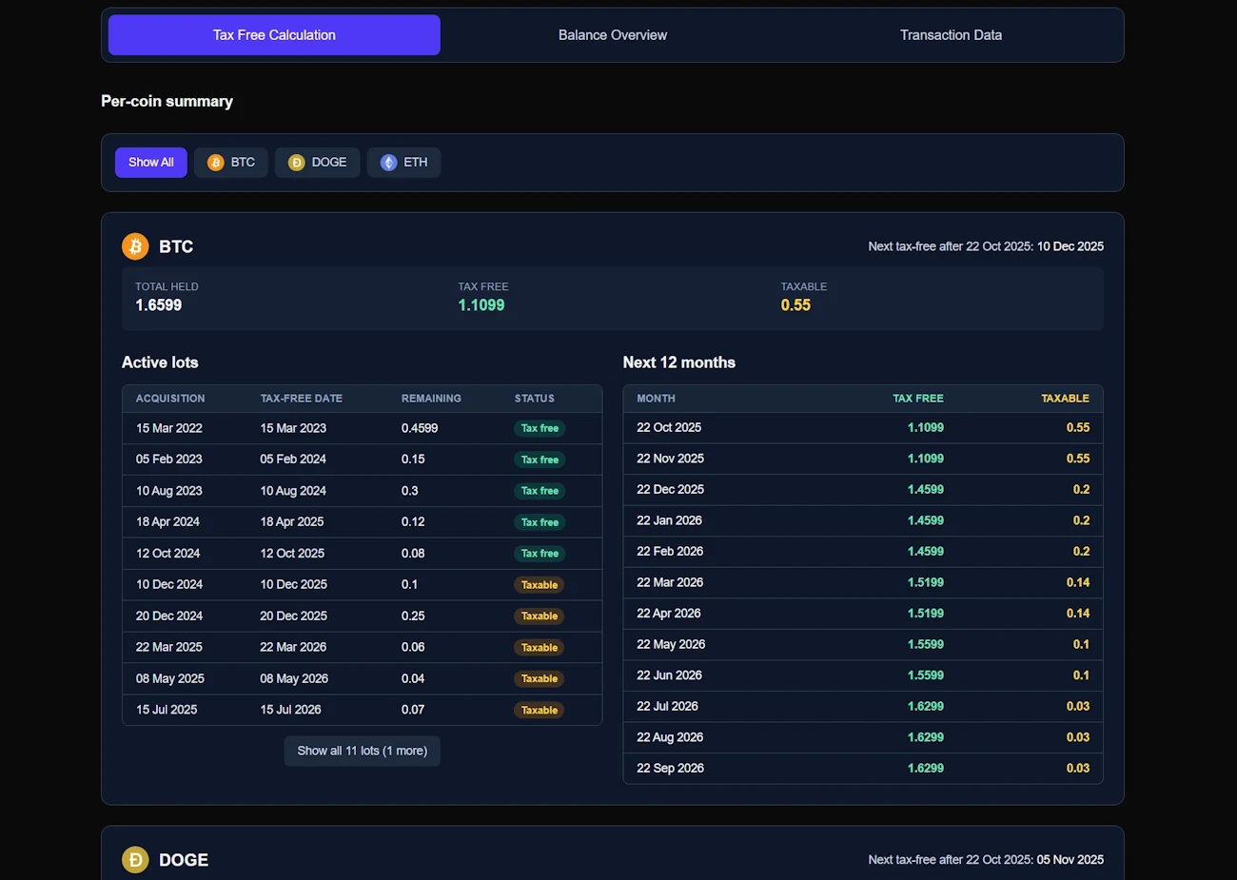
Task: Click DOGE next tax-free date 05 Nov 2025
Action: point(1070,860)
